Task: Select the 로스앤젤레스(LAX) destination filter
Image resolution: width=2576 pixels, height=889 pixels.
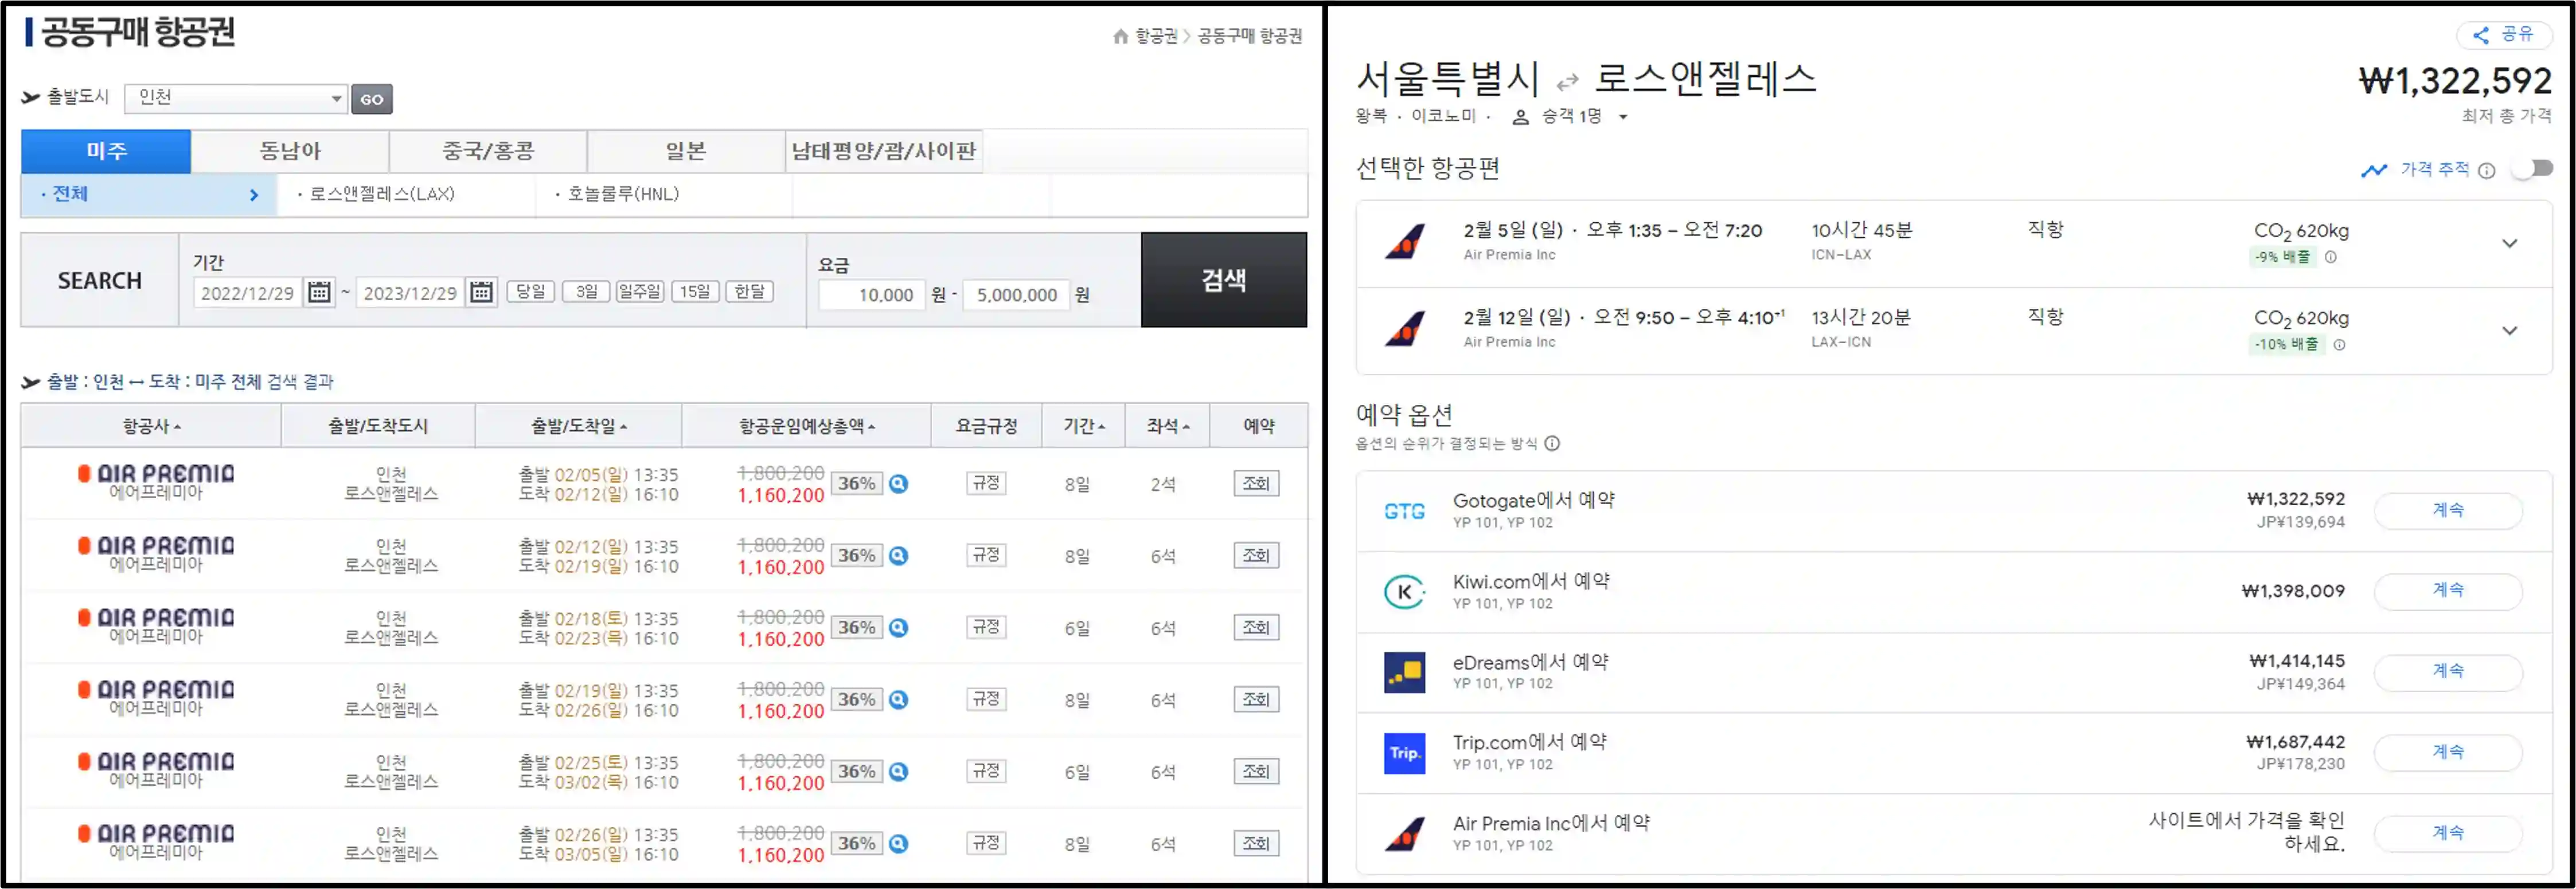Action: pyautogui.click(x=380, y=194)
